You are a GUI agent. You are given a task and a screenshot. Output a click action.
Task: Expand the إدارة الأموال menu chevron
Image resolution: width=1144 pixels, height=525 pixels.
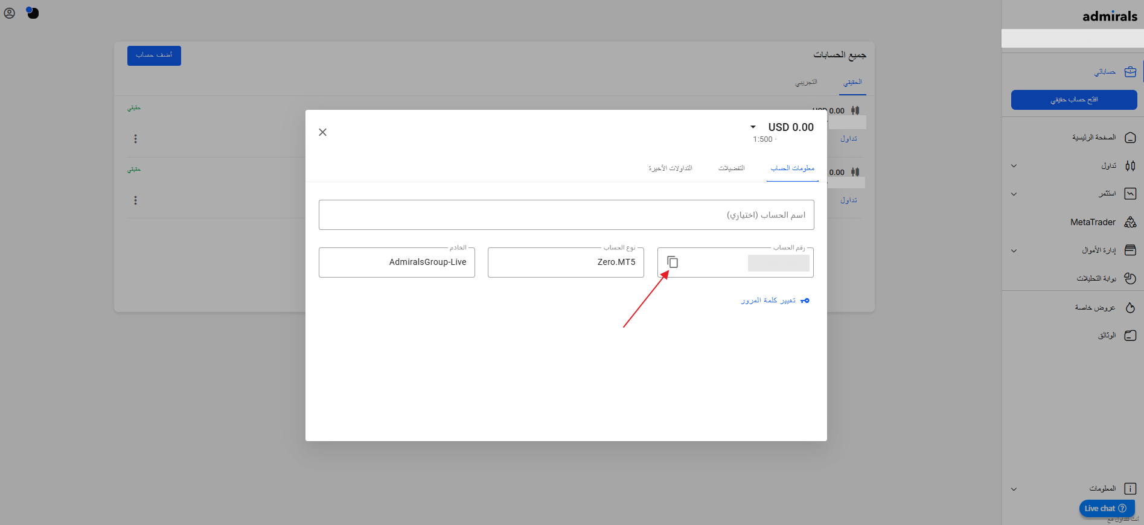coord(1014,250)
